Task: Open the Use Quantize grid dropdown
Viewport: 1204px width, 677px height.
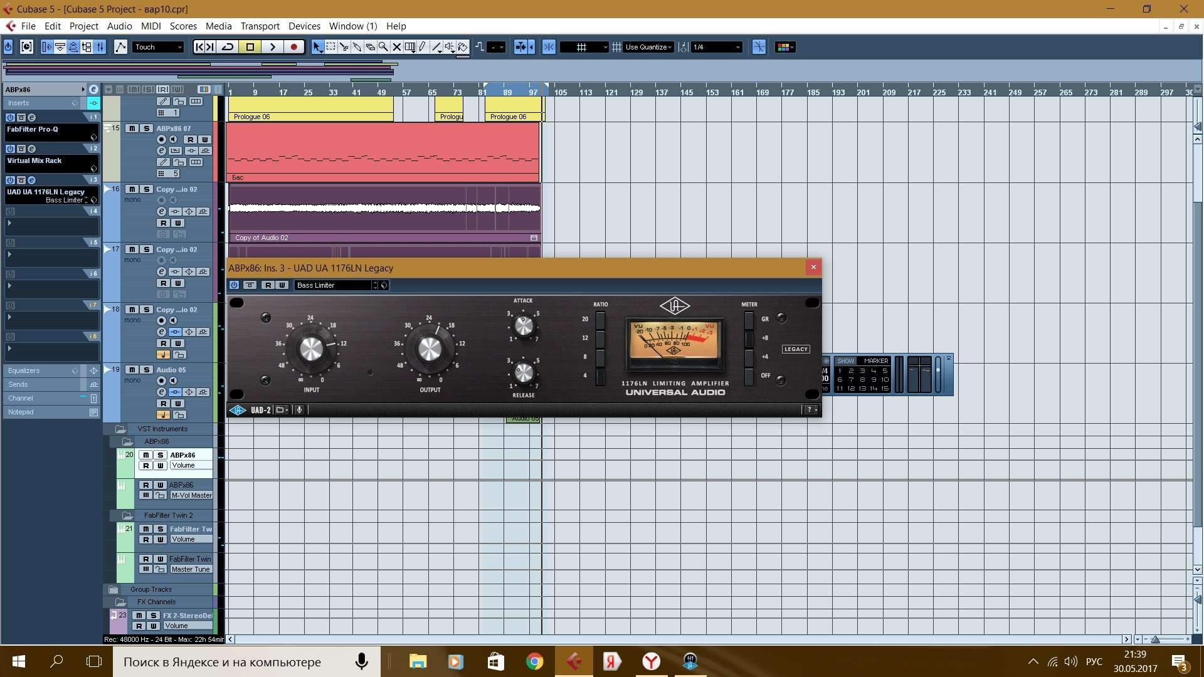Action: point(648,47)
